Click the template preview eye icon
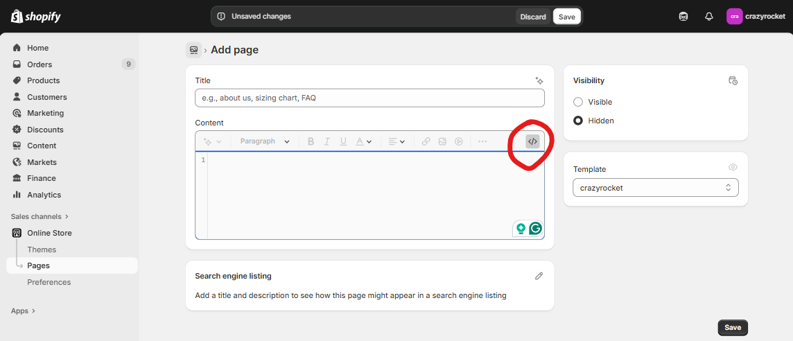 pyautogui.click(x=733, y=168)
